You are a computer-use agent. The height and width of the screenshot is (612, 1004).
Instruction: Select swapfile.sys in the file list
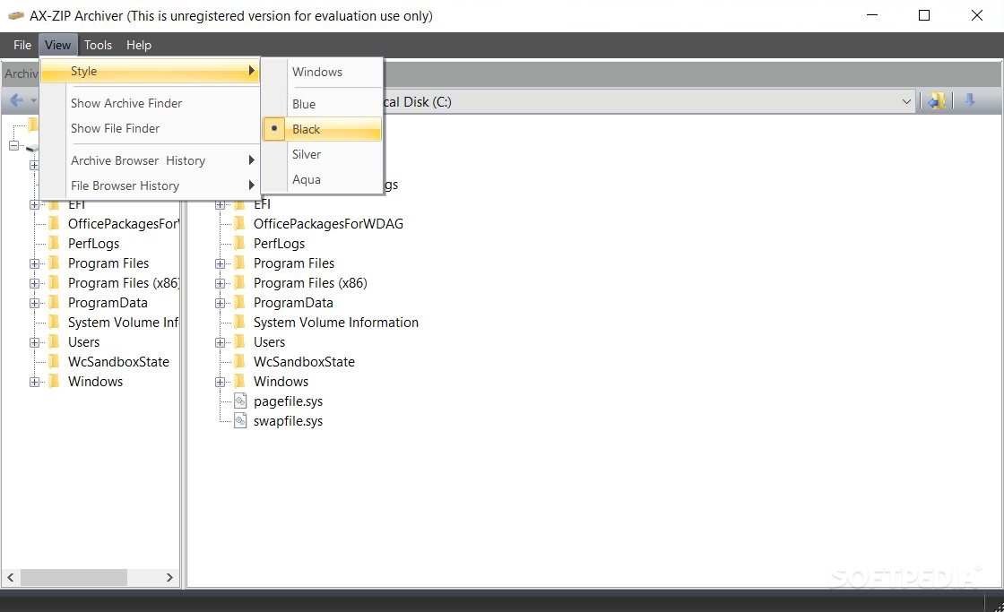[x=288, y=421]
